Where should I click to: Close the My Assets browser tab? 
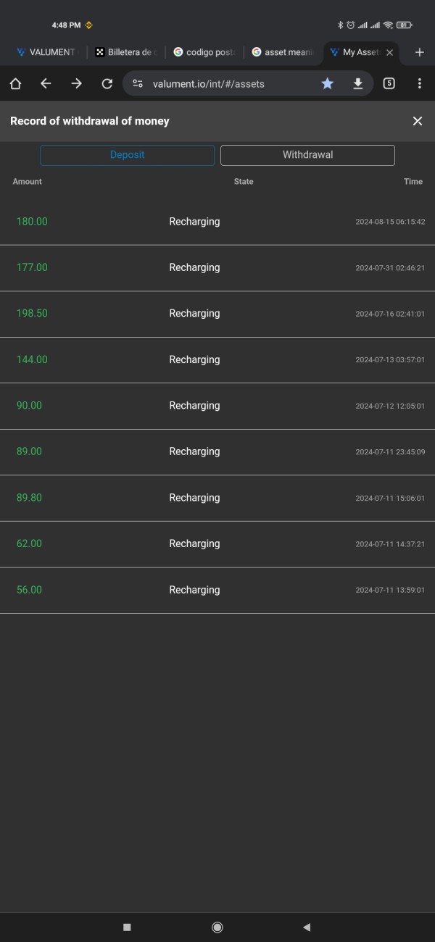coord(389,52)
